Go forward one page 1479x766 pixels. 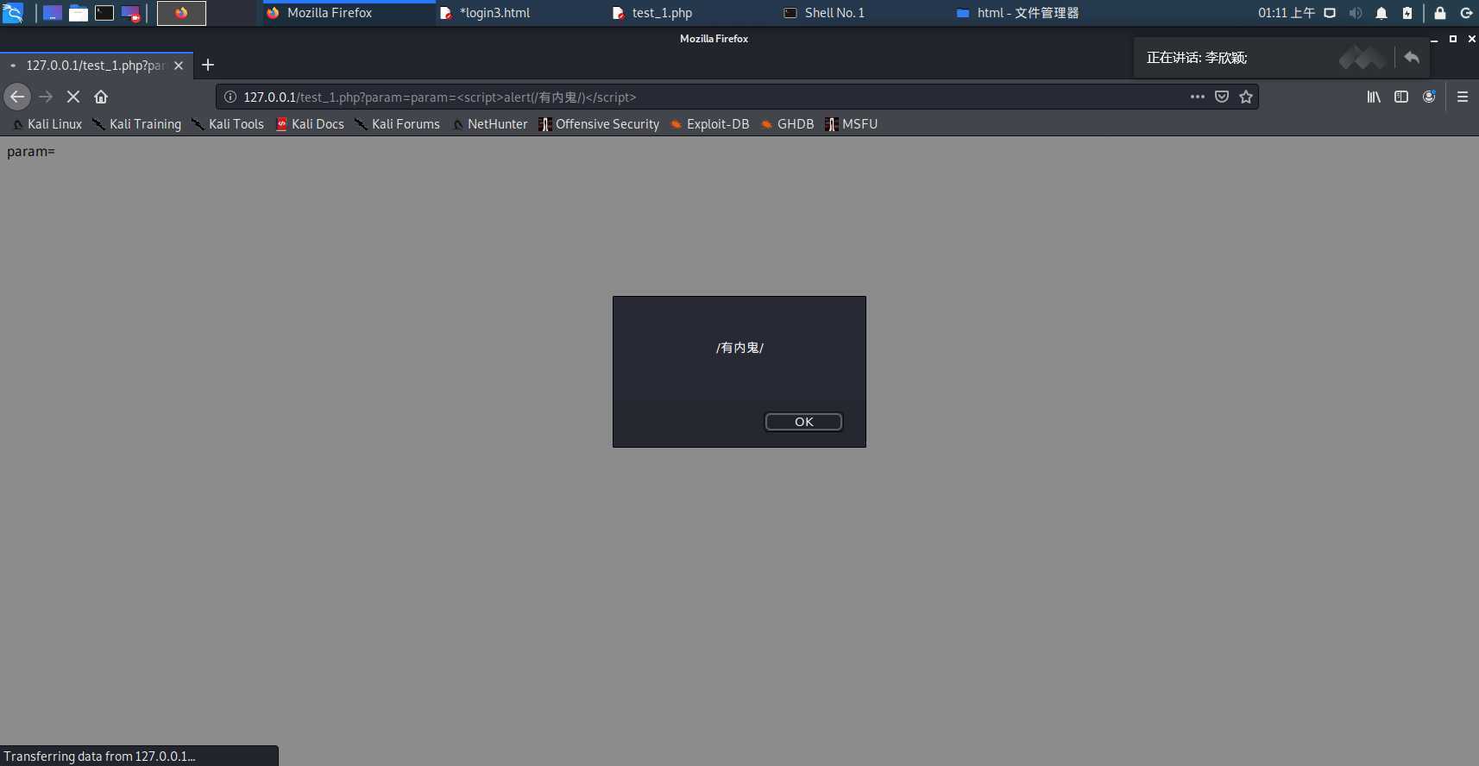(x=46, y=97)
